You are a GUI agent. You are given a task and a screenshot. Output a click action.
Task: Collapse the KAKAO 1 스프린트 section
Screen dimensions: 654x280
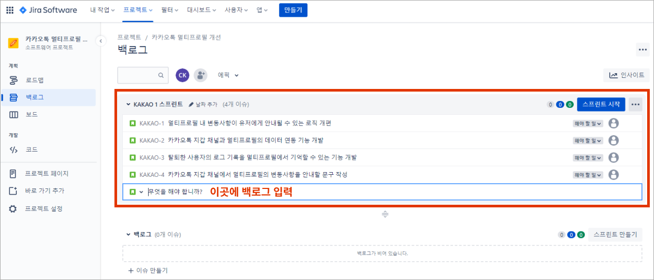tap(128, 104)
